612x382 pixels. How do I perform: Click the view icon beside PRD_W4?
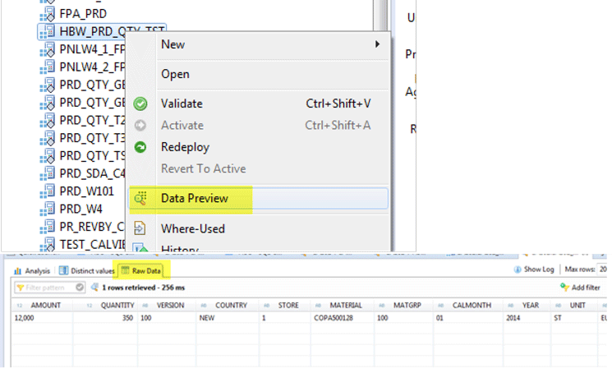pyautogui.click(x=48, y=209)
